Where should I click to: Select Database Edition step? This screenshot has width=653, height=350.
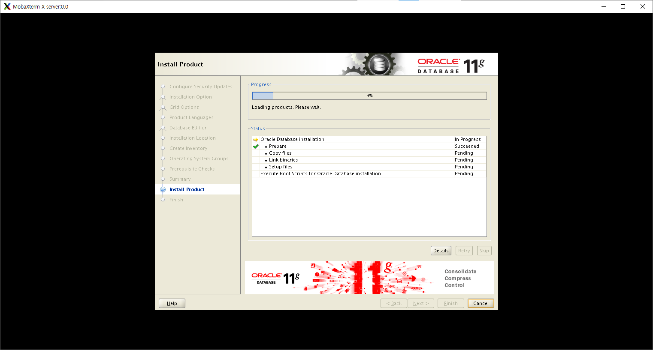point(188,128)
